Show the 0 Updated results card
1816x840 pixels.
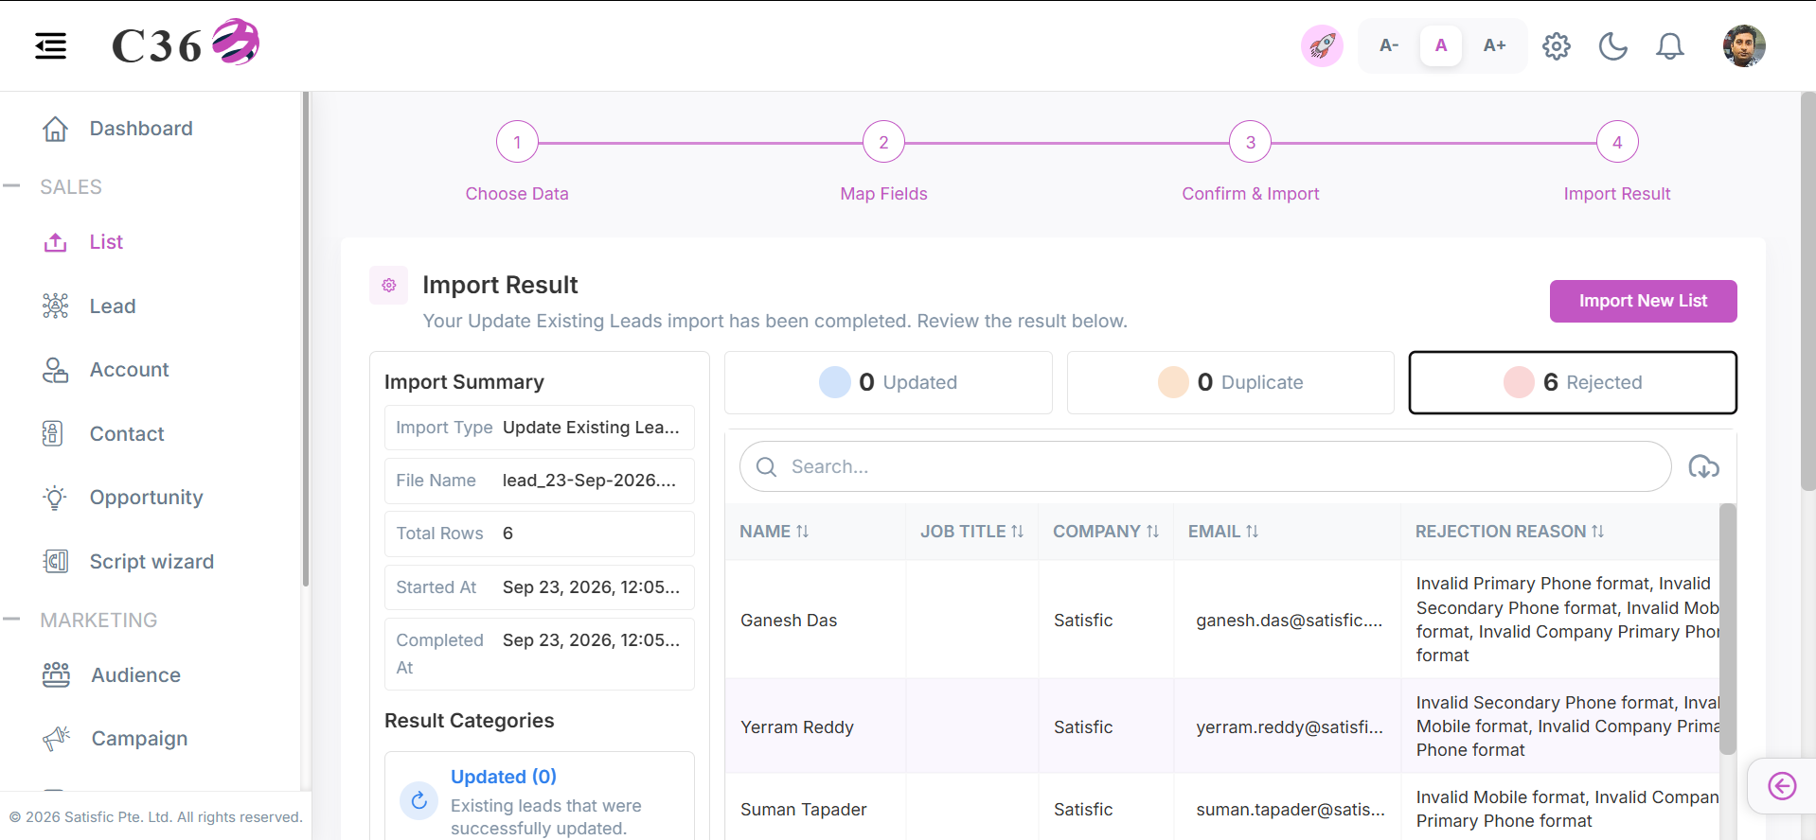tap(888, 382)
